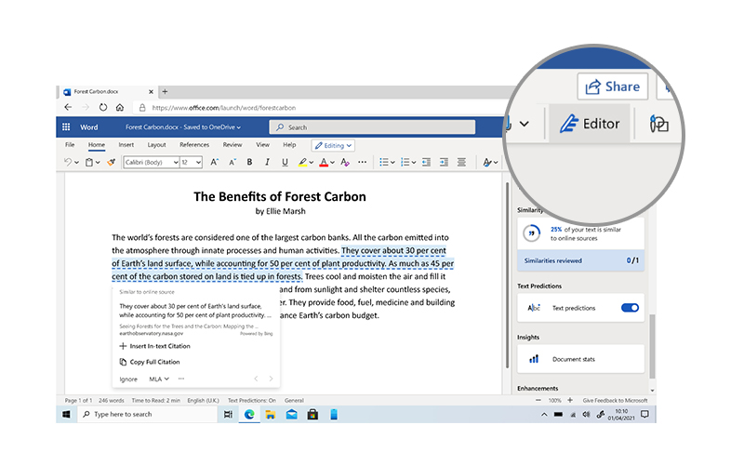The width and height of the screenshot is (744, 465).
Task: Click the Paste clipboard icon
Action: click(88, 162)
